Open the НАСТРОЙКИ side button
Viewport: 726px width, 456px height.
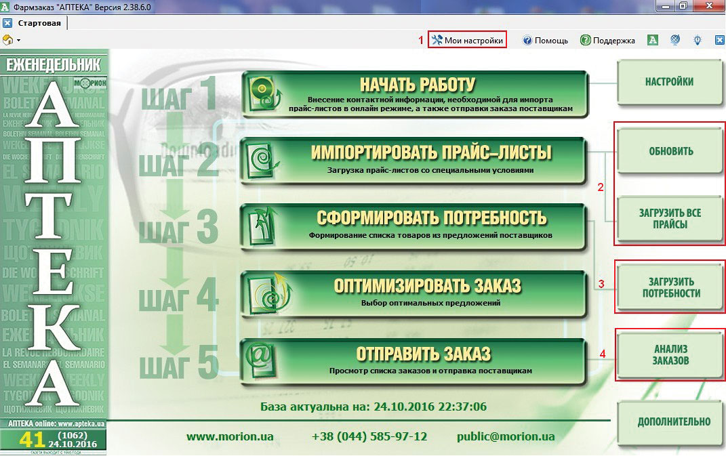[x=670, y=82]
